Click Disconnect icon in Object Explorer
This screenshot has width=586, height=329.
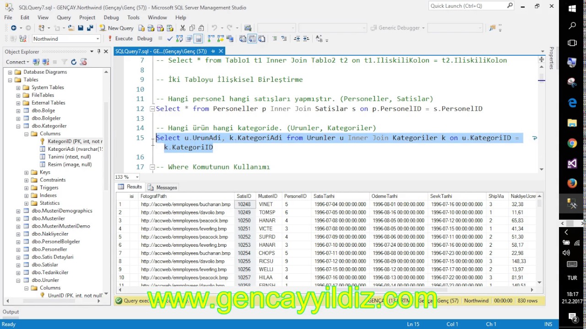point(45,62)
